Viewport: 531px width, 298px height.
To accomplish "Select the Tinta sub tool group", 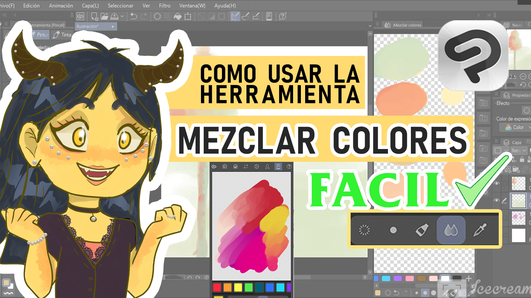I will click(x=63, y=35).
